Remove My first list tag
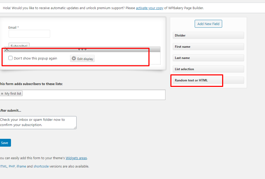The image size is (265, 179). pos(2,94)
